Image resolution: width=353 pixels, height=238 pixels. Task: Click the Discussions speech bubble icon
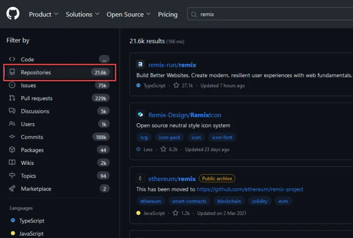(x=12, y=111)
